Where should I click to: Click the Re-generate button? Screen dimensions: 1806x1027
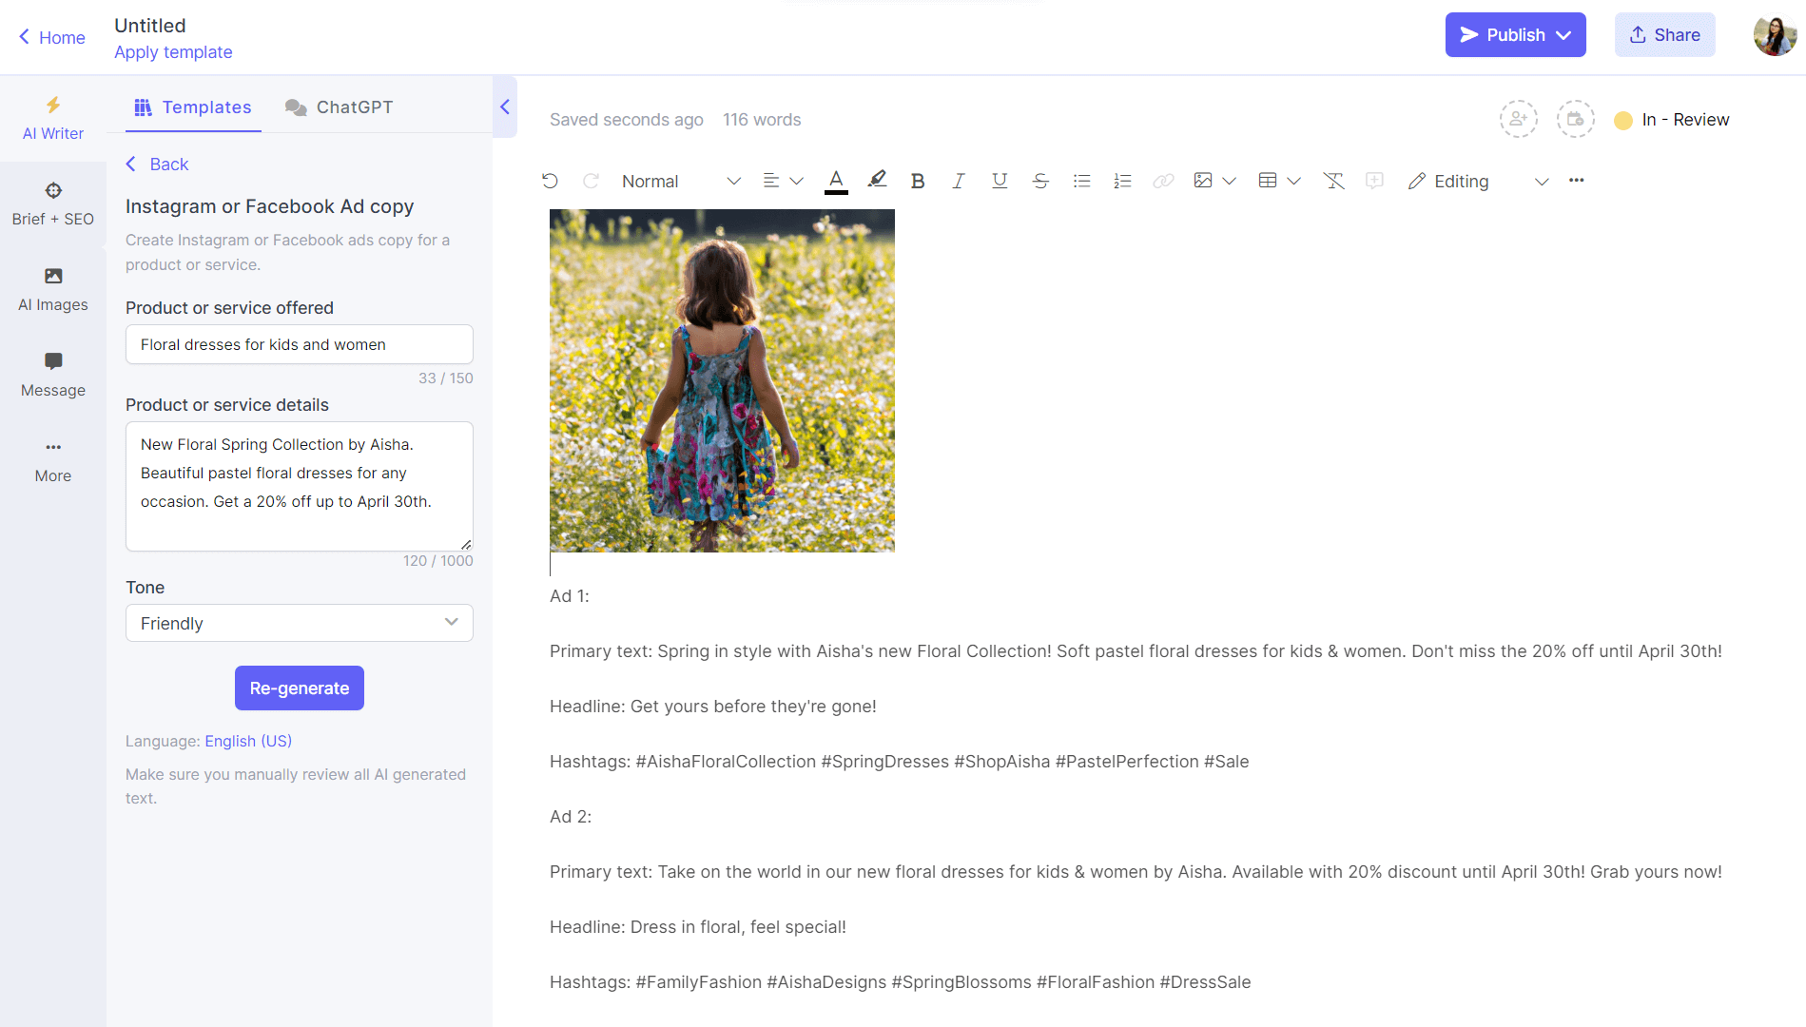300,688
